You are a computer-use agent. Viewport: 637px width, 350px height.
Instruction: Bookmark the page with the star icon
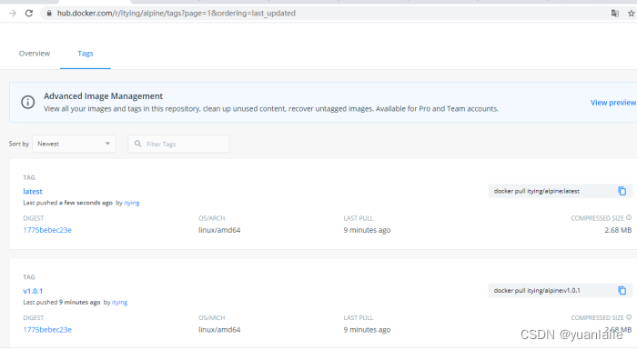tap(631, 13)
